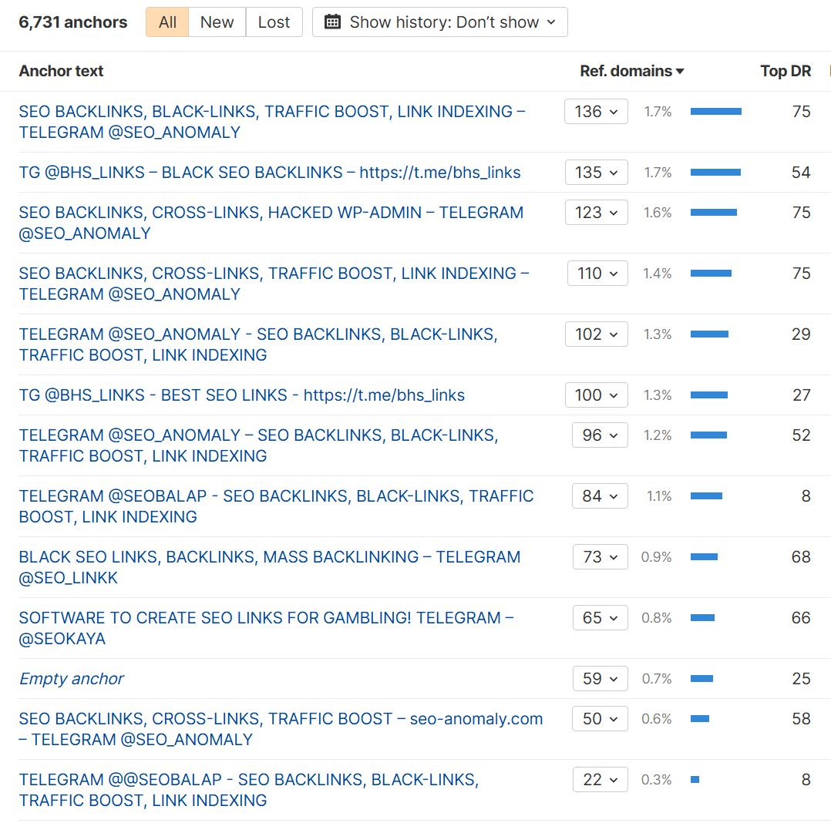
Task: Expand the 102 ref. domains dropdown
Action: (x=596, y=334)
